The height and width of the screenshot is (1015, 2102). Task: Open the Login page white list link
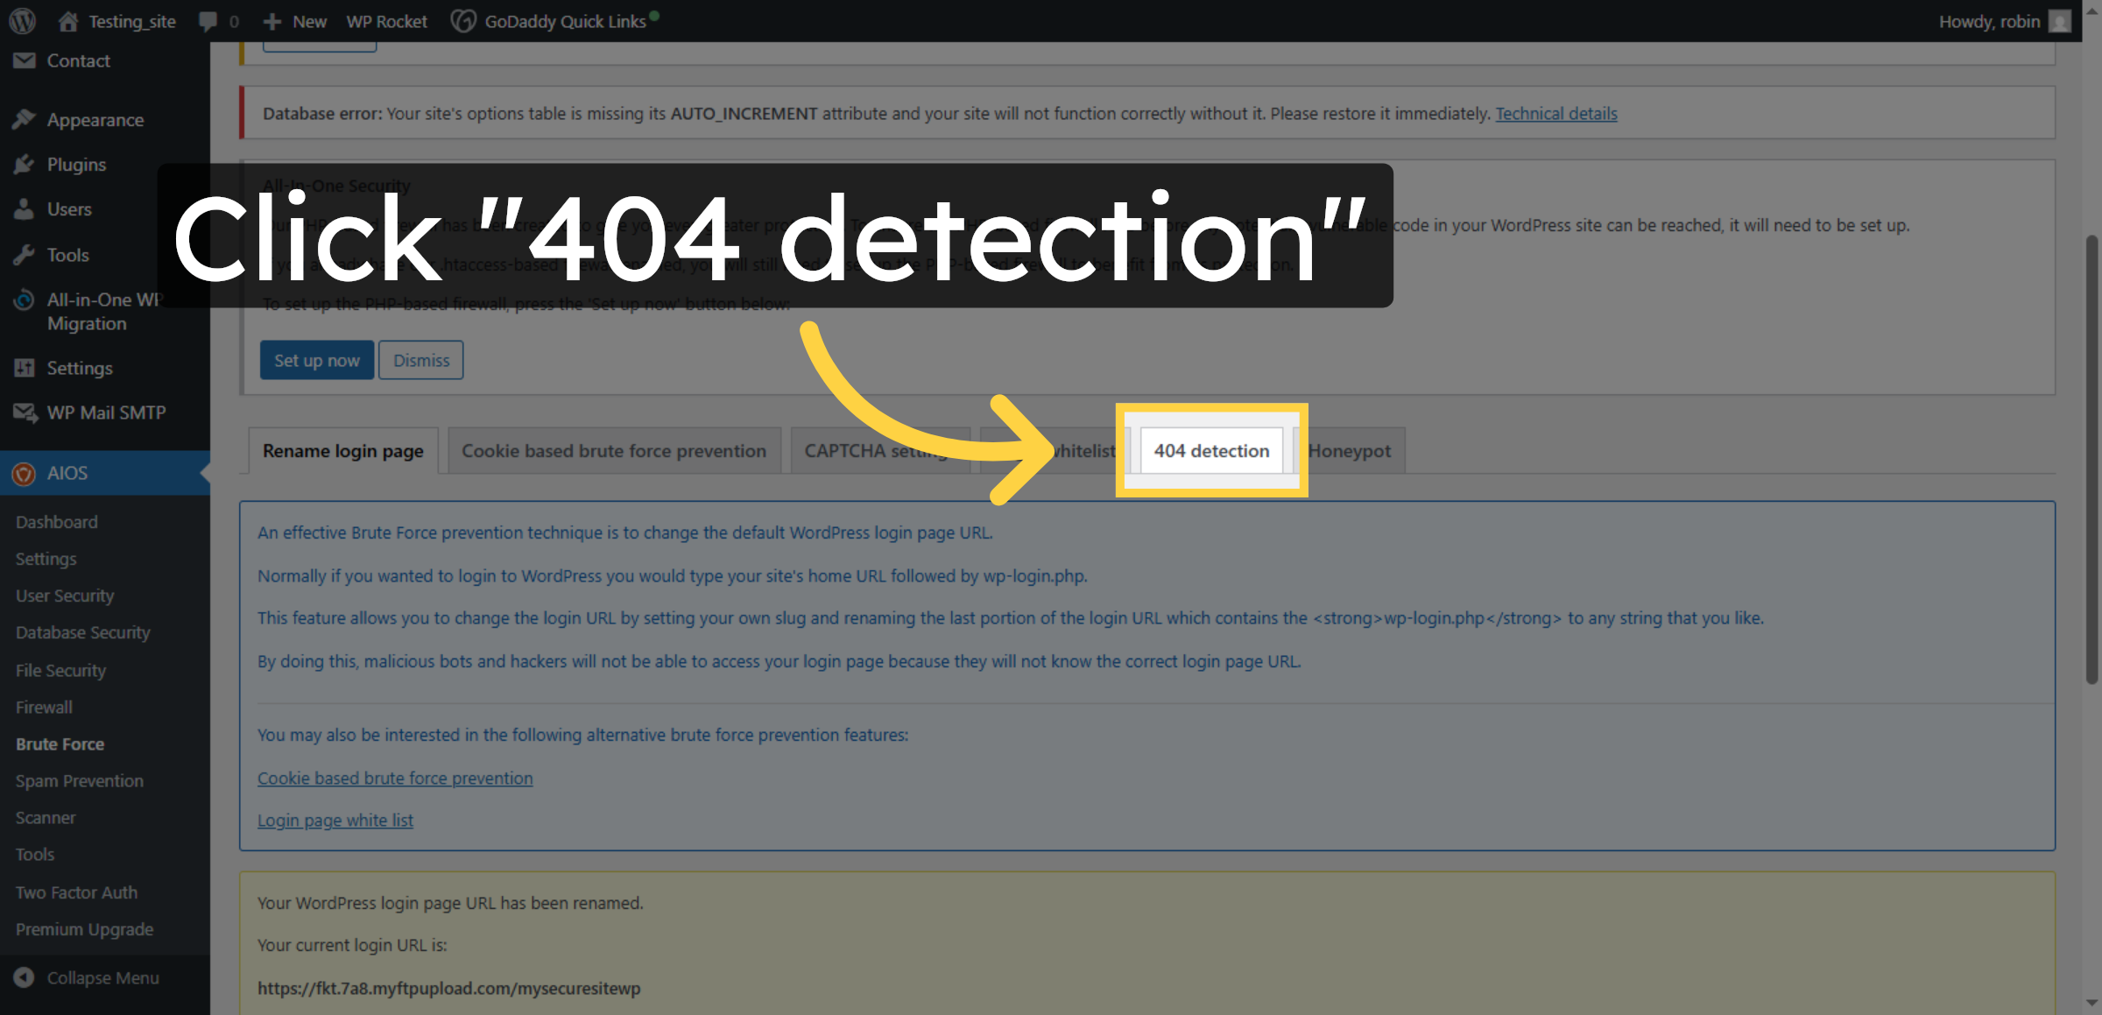pos(335,820)
